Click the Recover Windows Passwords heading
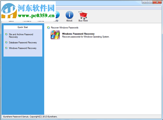The width and height of the screenshot is (163, 120). pyautogui.click(x=65, y=27)
